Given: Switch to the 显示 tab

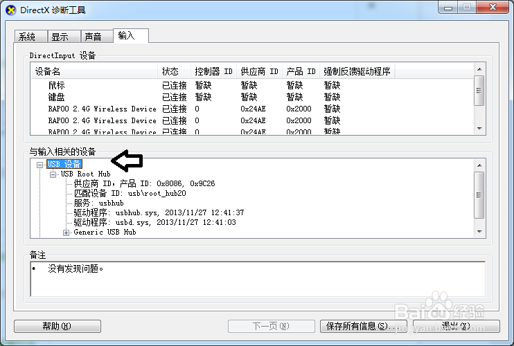Looking at the screenshot, I should [64, 37].
